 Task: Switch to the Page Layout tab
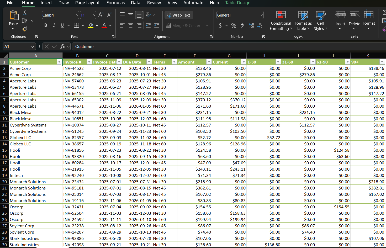(x=87, y=3)
